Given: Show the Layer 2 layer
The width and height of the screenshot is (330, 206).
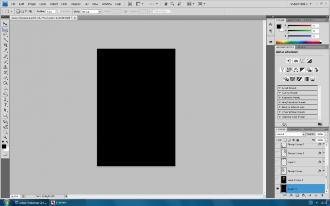Looking at the screenshot, I should [x=277, y=162].
